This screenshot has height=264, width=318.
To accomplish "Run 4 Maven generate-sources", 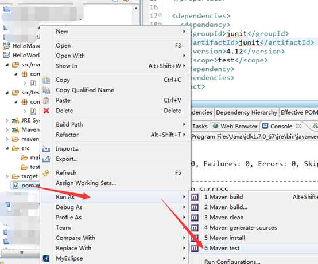I will click(x=254, y=227).
